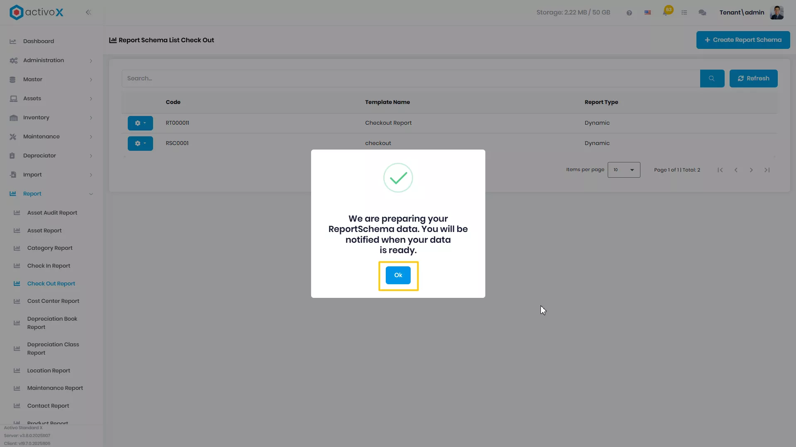Open Check Out Report
Screen dimensions: 796x447
[x=51, y=284]
